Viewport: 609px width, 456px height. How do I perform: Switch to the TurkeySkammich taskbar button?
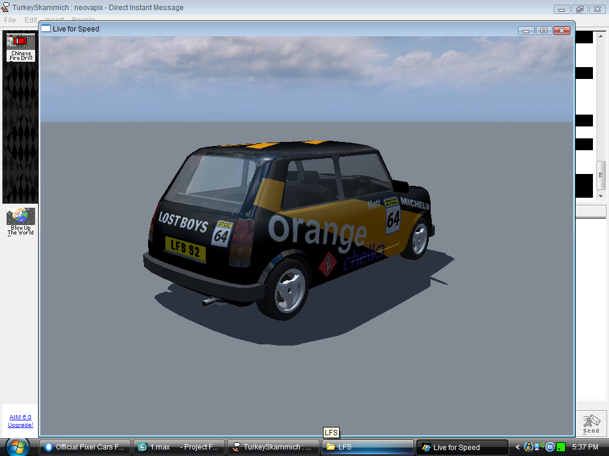pos(273,447)
